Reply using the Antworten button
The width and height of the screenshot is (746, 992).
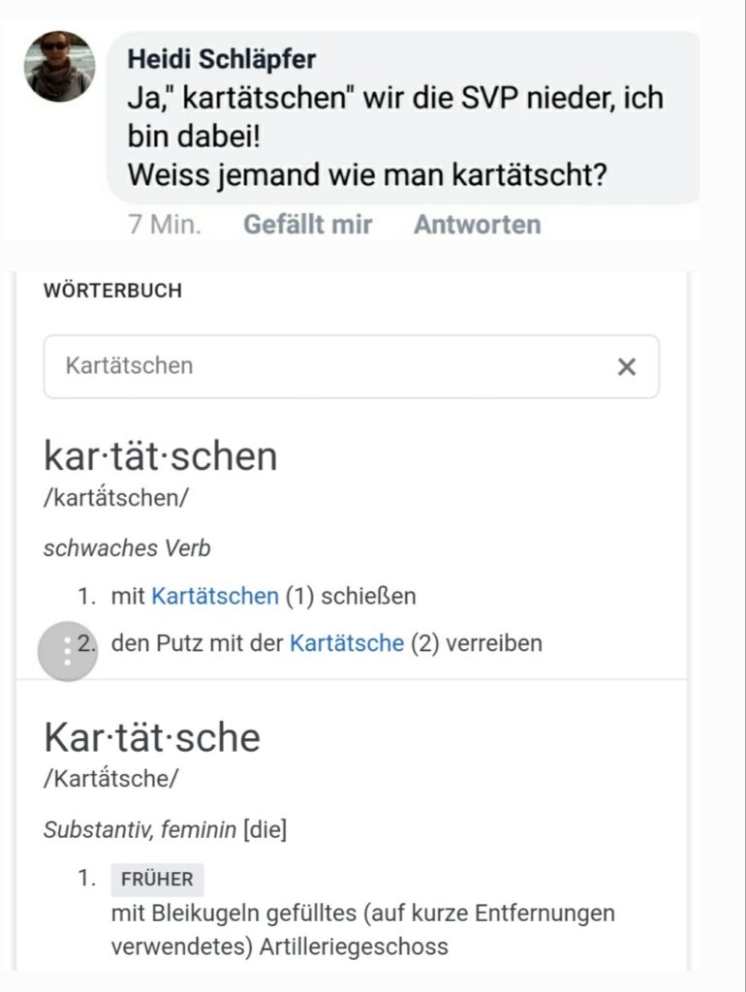pyautogui.click(x=477, y=225)
